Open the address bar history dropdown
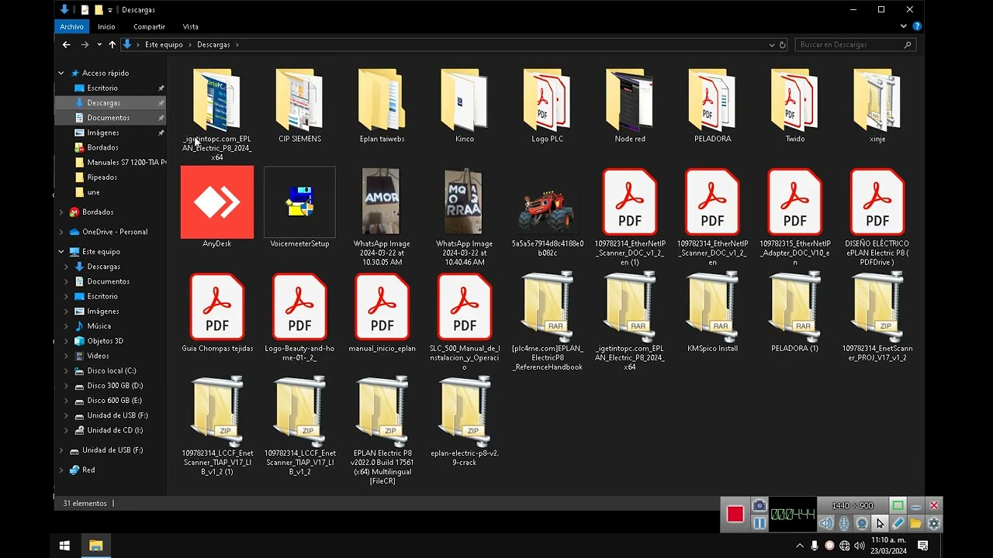993x558 pixels. point(771,45)
